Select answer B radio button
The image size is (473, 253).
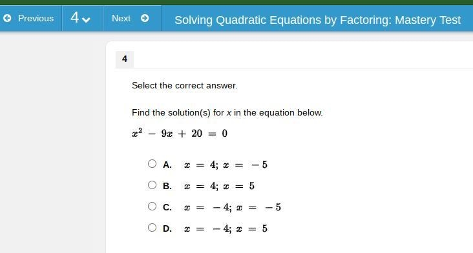pyautogui.click(x=152, y=185)
